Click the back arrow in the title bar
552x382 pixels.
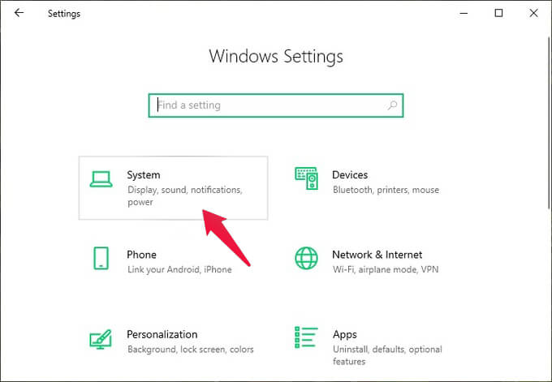coord(19,13)
